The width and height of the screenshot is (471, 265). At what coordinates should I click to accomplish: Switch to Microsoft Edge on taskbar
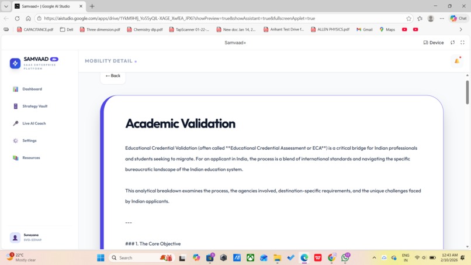pos(304,258)
